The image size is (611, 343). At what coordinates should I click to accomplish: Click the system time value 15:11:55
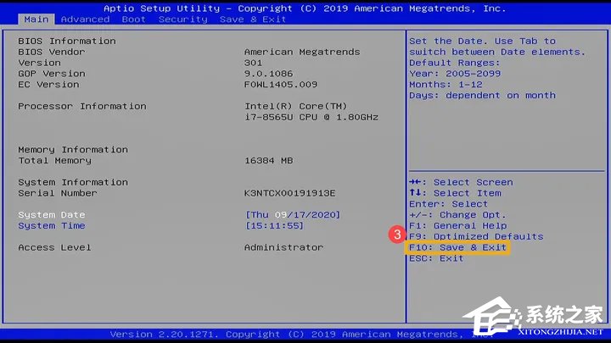[274, 225]
